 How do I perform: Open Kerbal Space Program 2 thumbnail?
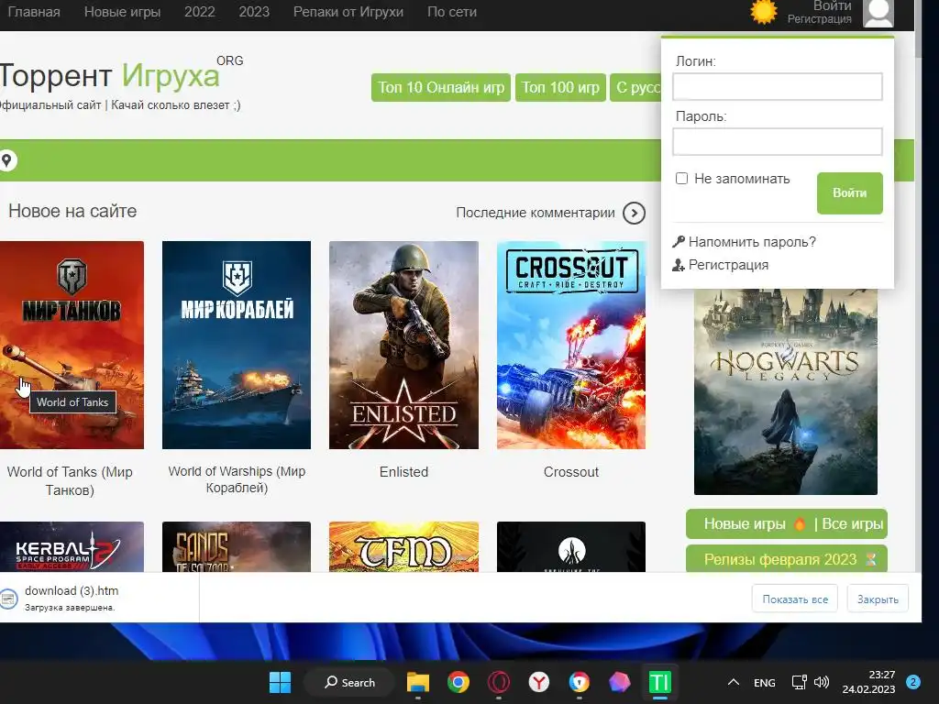tap(72, 546)
